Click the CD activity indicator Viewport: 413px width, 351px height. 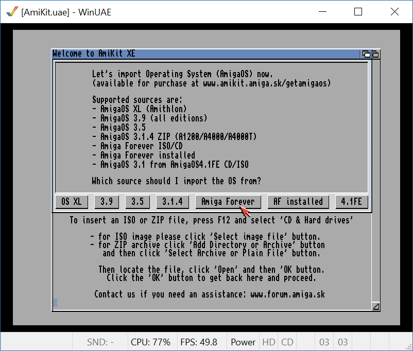tap(287, 342)
